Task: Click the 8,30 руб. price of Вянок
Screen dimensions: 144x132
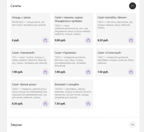Action: click(x=103, y=40)
